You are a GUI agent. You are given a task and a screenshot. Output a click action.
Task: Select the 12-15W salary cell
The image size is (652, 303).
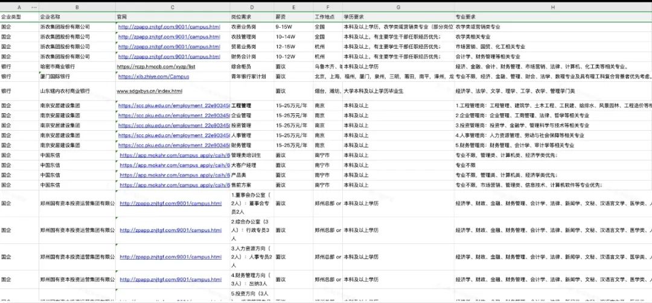click(x=293, y=46)
